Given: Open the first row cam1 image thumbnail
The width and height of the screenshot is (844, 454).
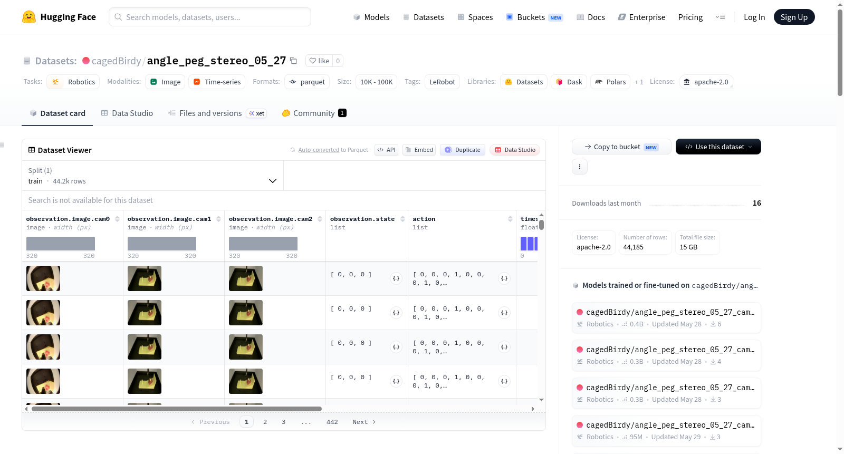Looking at the screenshot, I should pyautogui.click(x=145, y=278).
